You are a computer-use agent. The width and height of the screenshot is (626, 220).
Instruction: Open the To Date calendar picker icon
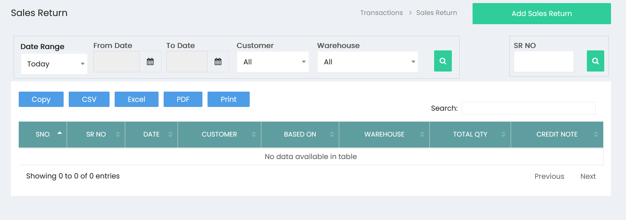click(218, 62)
